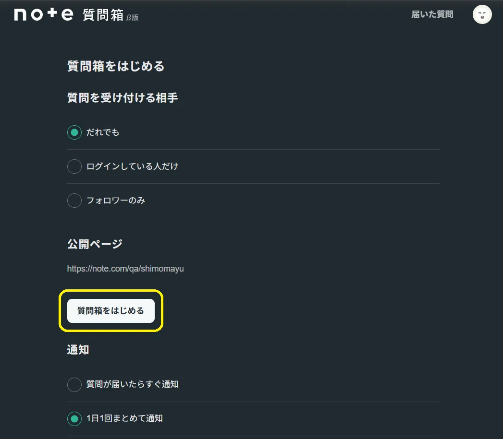Screen dimensions: 503x439
Task: Click the フォロワーのみ label text
Action: click(116, 201)
